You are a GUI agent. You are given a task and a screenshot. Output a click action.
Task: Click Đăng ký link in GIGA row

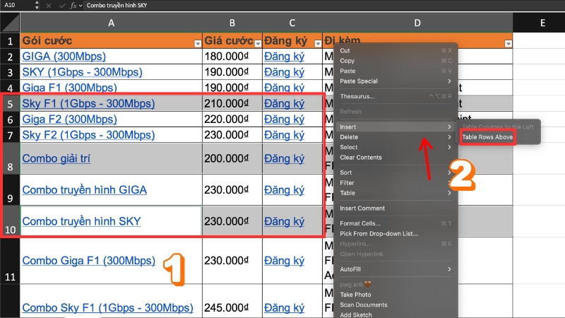(x=284, y=57)
